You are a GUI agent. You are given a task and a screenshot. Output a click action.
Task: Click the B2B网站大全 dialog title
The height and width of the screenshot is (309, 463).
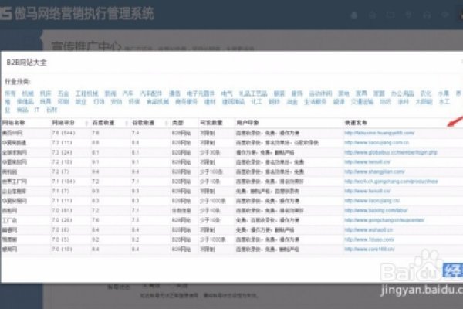(26, 63)
